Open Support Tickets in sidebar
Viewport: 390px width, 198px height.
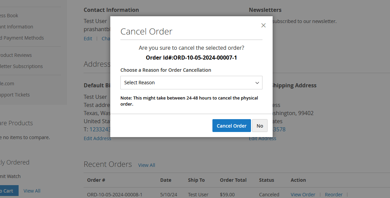coord(15,95)
